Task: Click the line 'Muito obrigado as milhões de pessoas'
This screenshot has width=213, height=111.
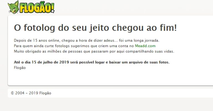Action: 94,51
